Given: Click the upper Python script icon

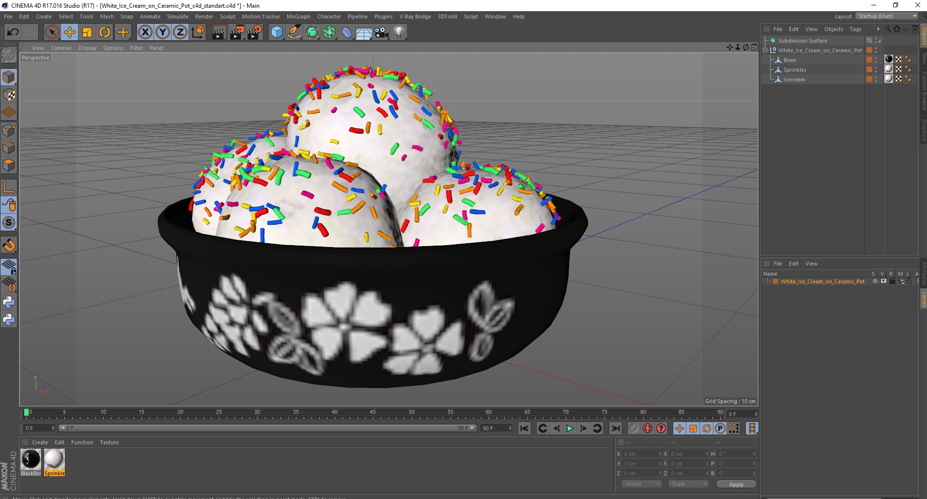Looking at the screenshot, I should [x=9, y=302].
